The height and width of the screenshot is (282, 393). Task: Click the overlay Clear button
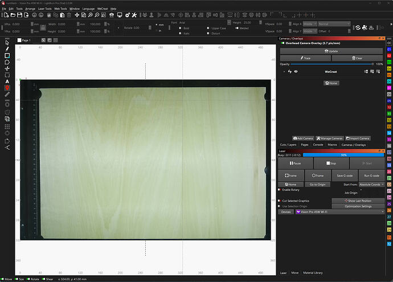pyautogui.click(x=357, y=58)
